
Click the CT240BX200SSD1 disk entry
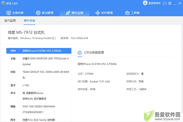point(33,112)
